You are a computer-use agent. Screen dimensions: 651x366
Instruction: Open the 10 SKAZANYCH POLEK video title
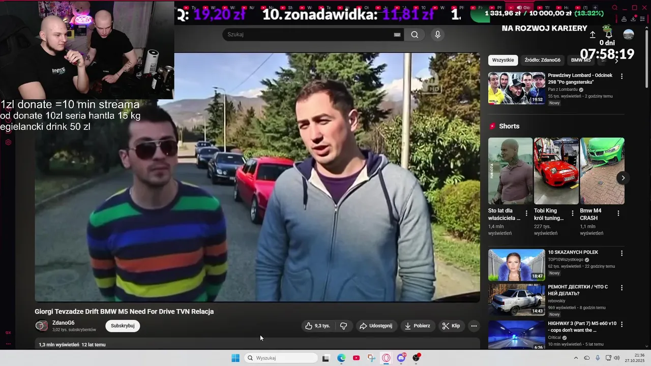(x=573, y=252)
